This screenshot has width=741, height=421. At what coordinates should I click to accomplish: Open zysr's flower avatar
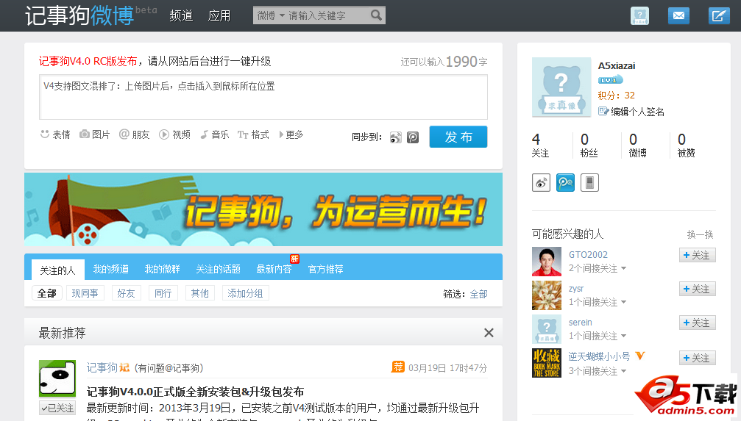546,295
